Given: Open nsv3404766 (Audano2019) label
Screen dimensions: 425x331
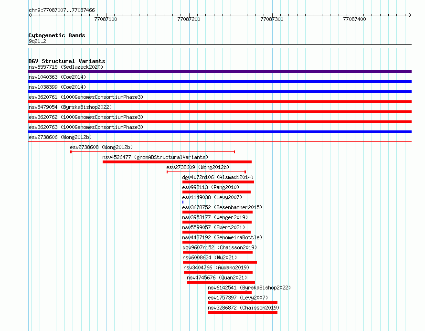Looking at the screenshot, I should click(216, 267).
